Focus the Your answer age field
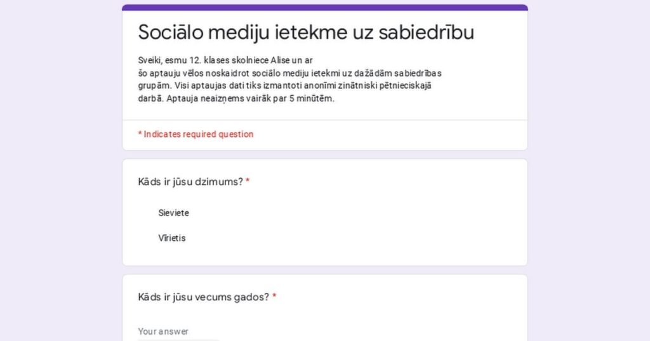This screenshot has width=650, height=341. [x=178, y=331]
